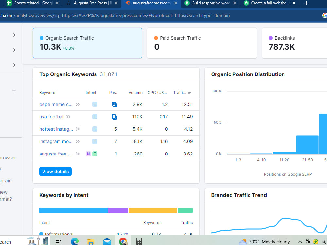Click the 45.1% informational keywords percentage
Screen dimensions: 327x245
click(122, 234)
